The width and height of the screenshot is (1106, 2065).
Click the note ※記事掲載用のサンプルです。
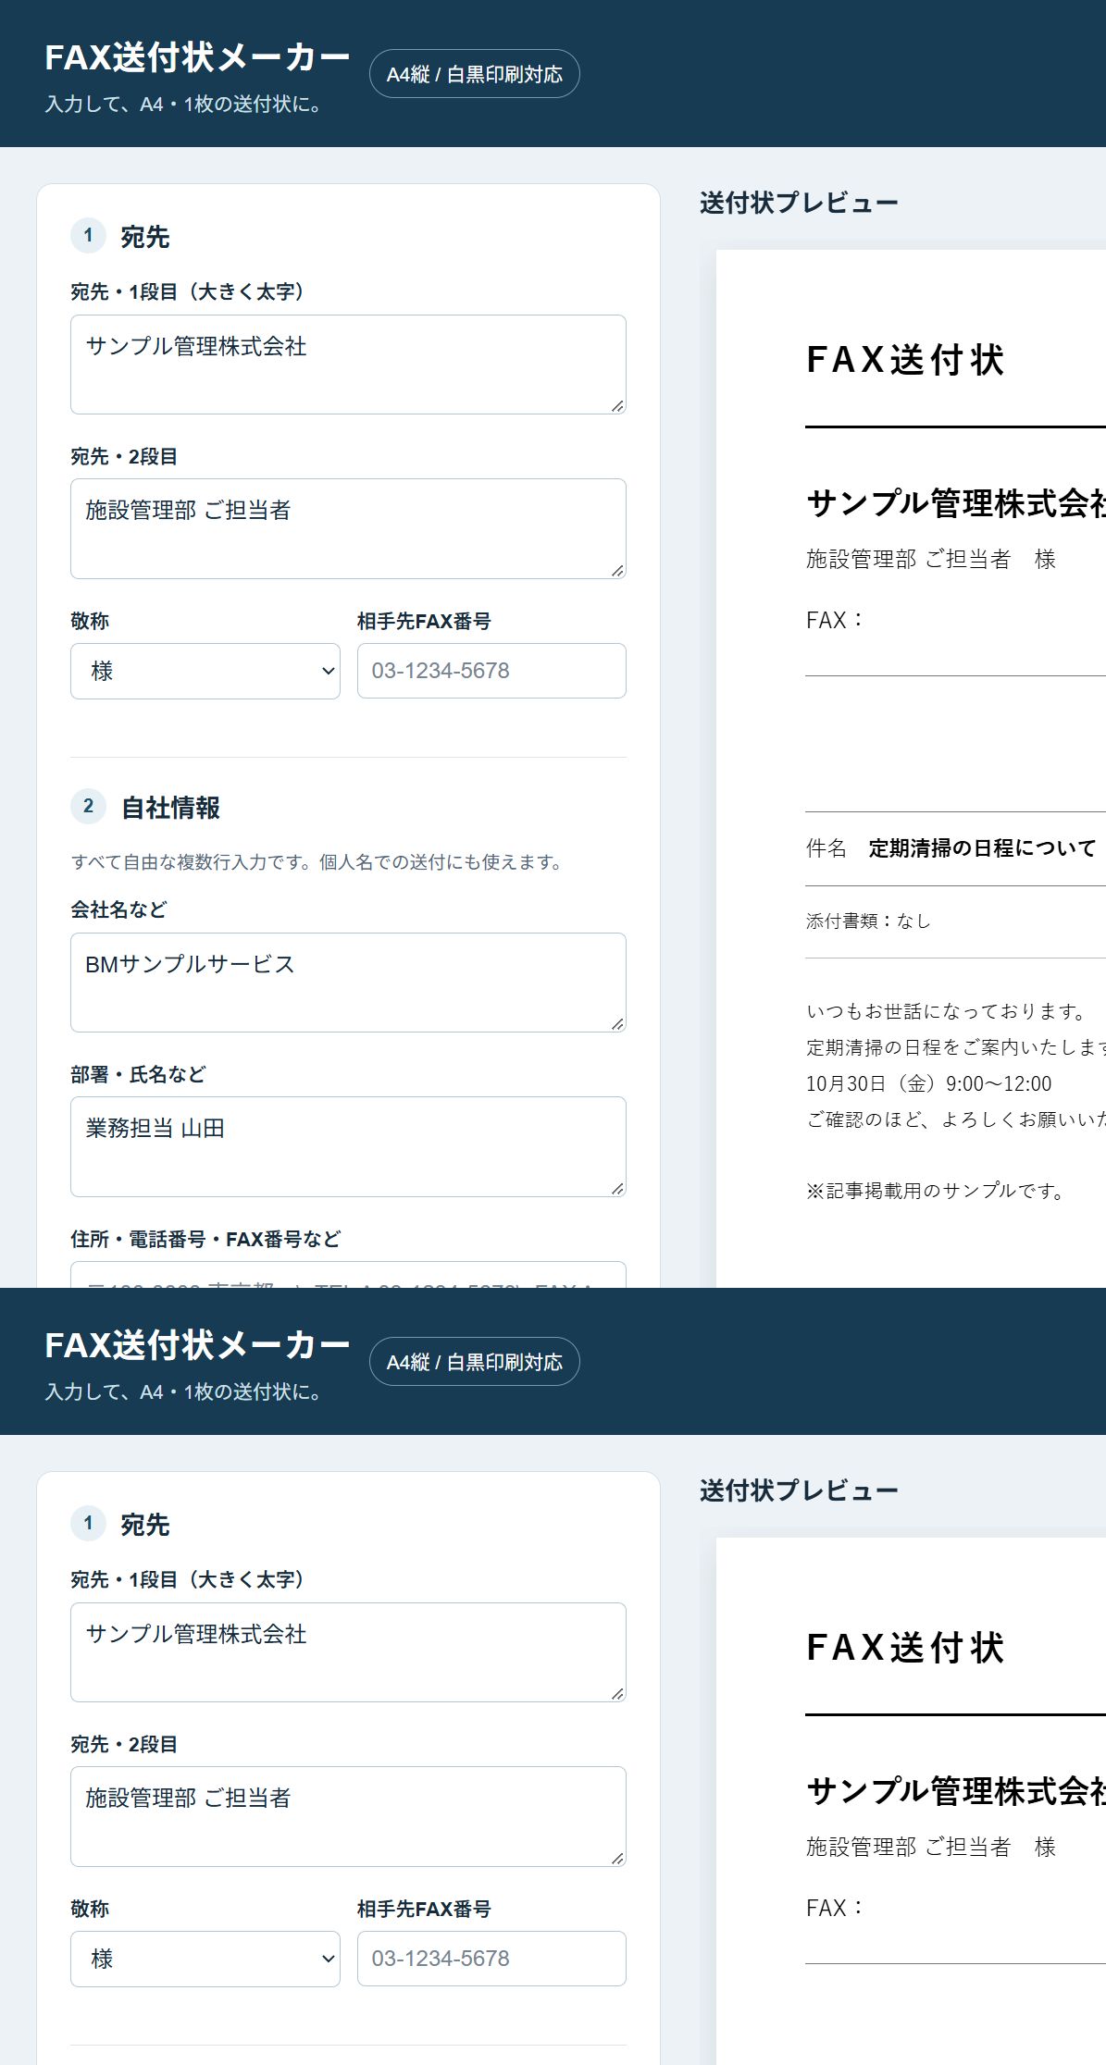937,1191
